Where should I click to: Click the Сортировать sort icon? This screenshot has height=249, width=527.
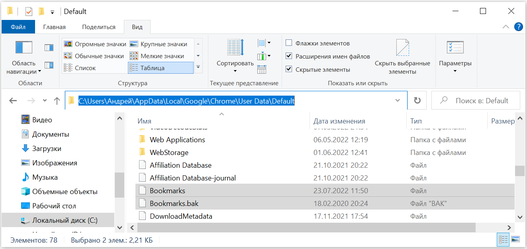(x=235, y=48)
